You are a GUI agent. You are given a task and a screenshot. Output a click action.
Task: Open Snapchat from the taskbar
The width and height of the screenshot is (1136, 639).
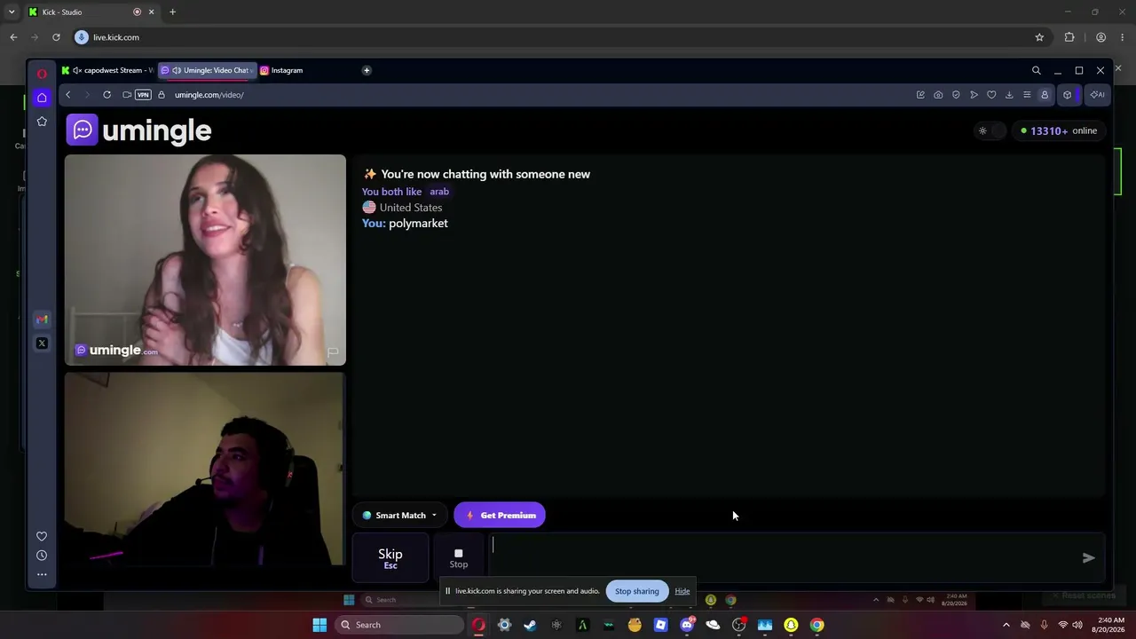tap(791, 625)
